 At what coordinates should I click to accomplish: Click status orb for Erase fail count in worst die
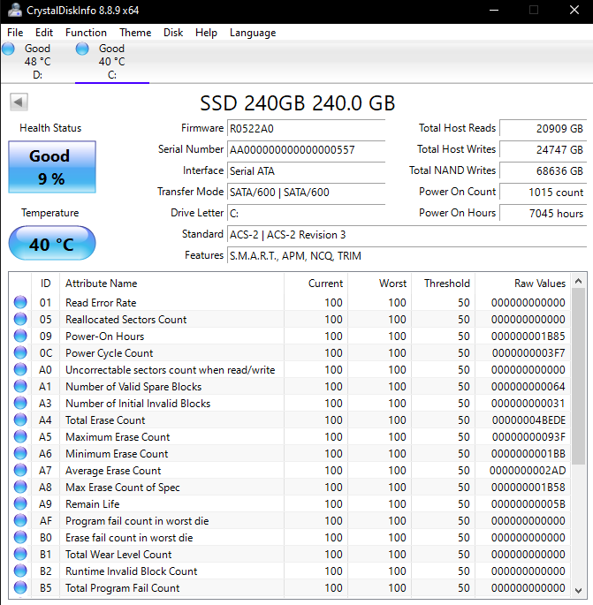(x=20, y=537)
